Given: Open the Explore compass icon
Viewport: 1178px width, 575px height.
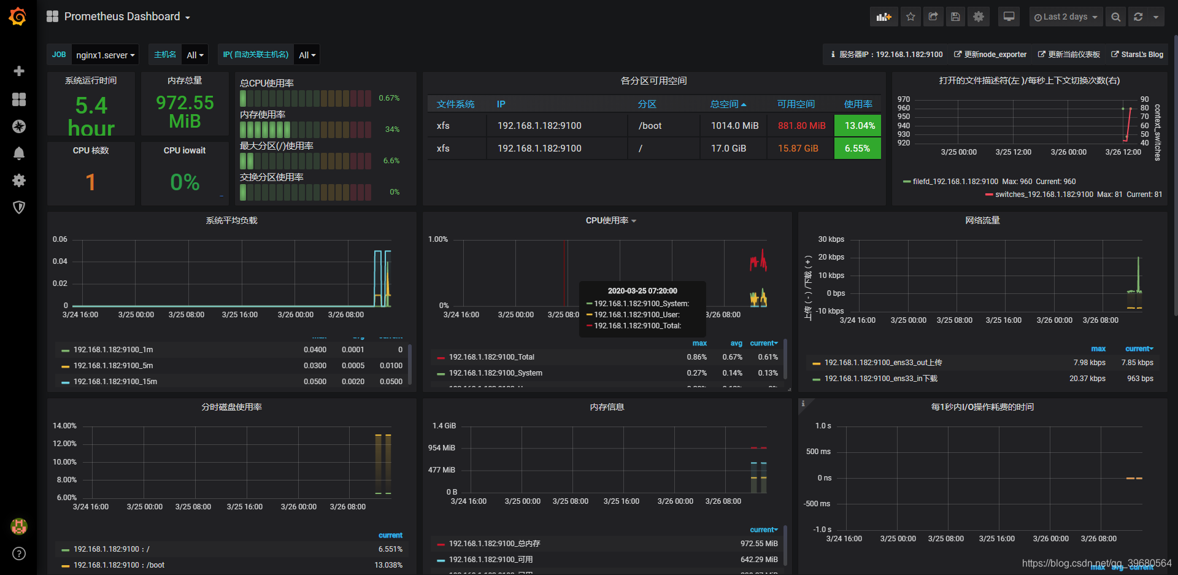Looking at the screenshot, I should [19, 126].
